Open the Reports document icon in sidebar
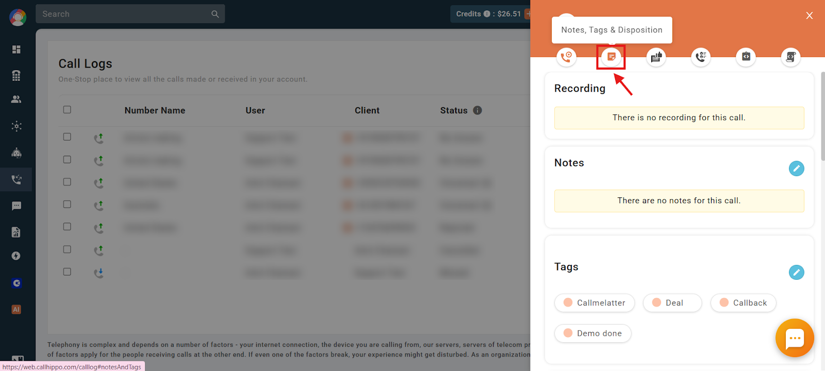 (16, 232)
